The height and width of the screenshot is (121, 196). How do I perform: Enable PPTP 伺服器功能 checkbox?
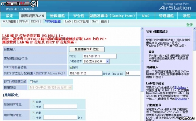(31, 82)
